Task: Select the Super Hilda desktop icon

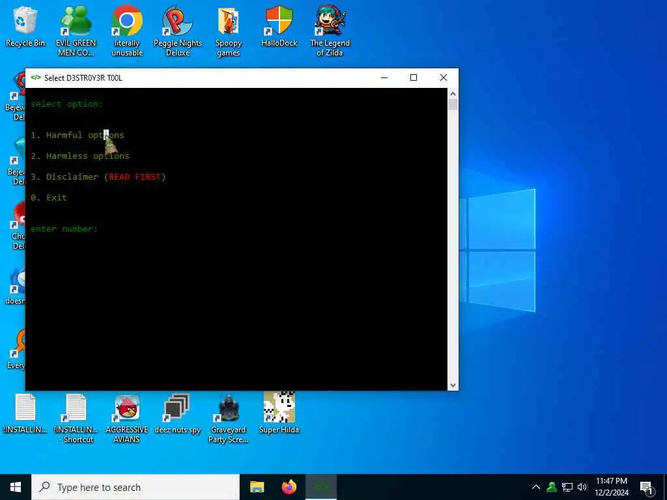Action: coord(279,413)
